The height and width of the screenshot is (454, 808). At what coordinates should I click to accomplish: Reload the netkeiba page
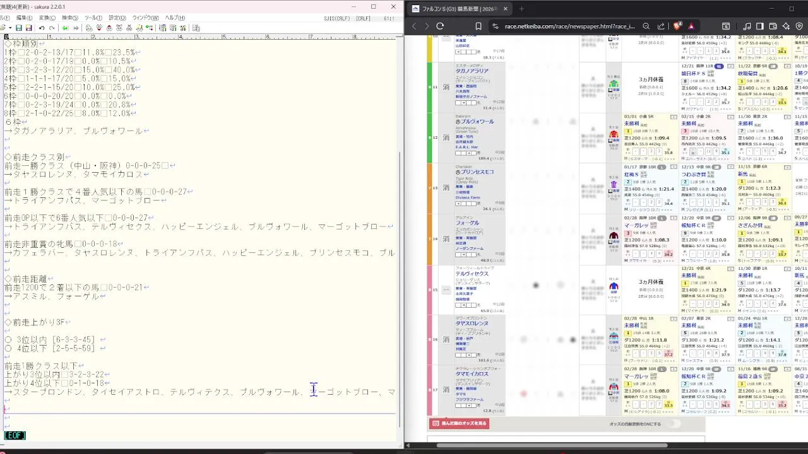(440, 26)
